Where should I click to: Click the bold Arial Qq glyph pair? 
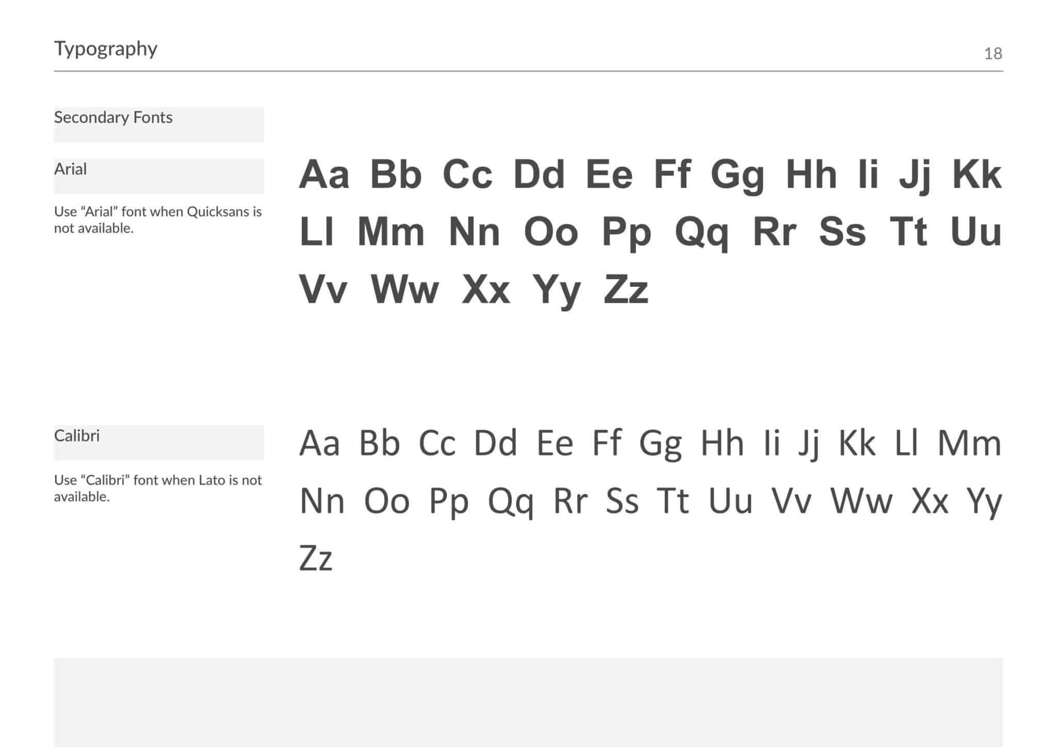click(x=702, y=233)
